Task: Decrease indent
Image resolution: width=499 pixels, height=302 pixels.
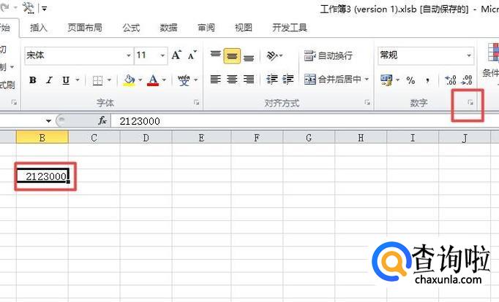Action: (272, 80)
